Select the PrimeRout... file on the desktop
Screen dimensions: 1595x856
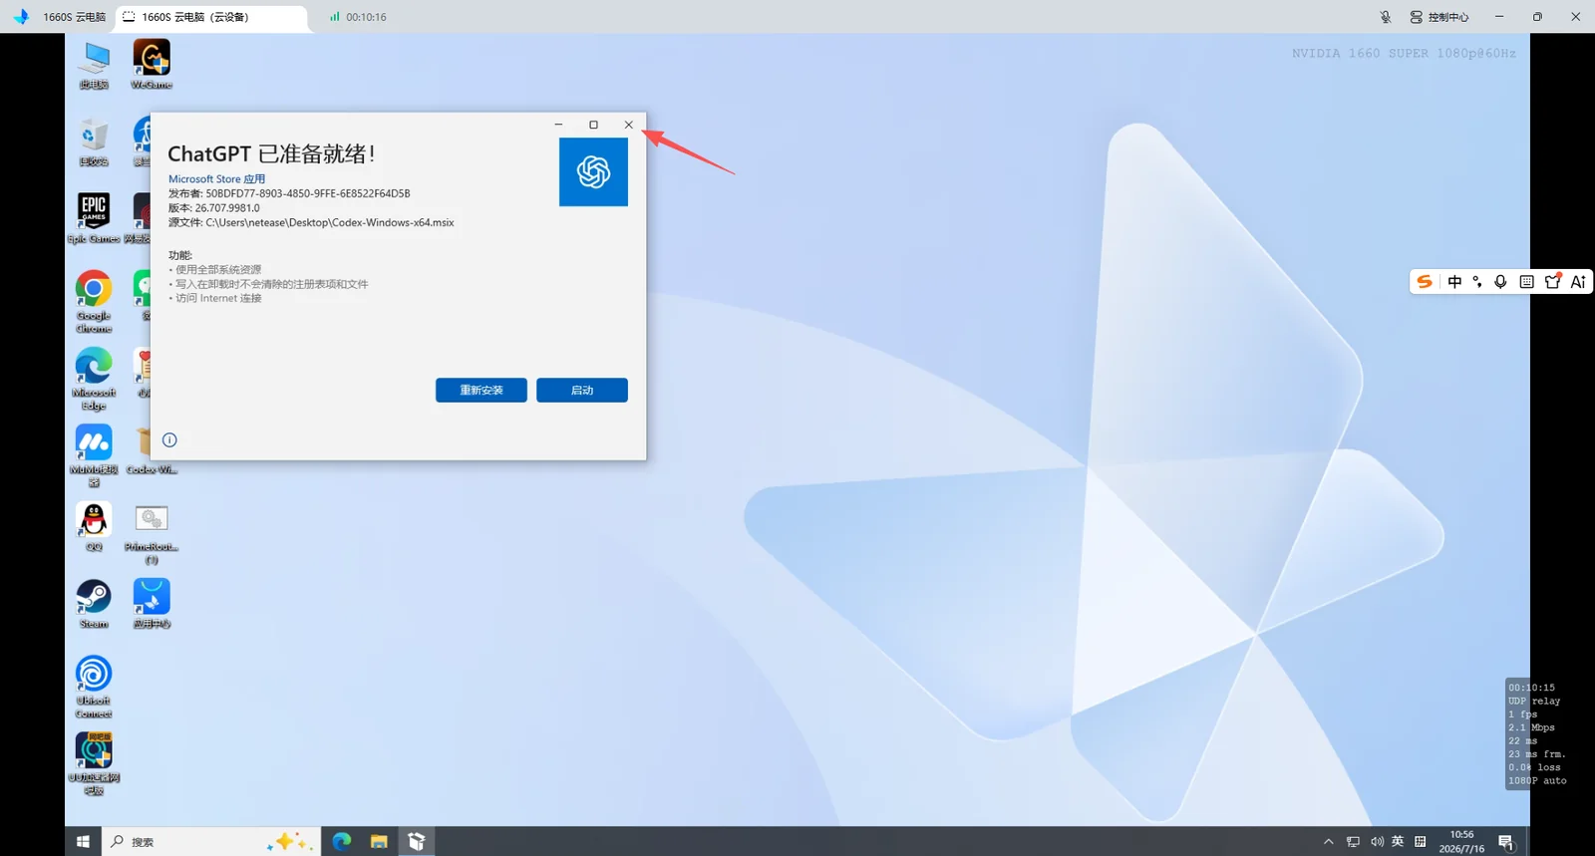[152, 533]
